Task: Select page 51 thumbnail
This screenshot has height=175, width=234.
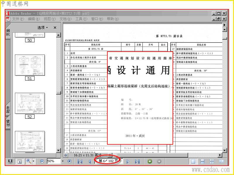Action: click(x=30, y=65)
